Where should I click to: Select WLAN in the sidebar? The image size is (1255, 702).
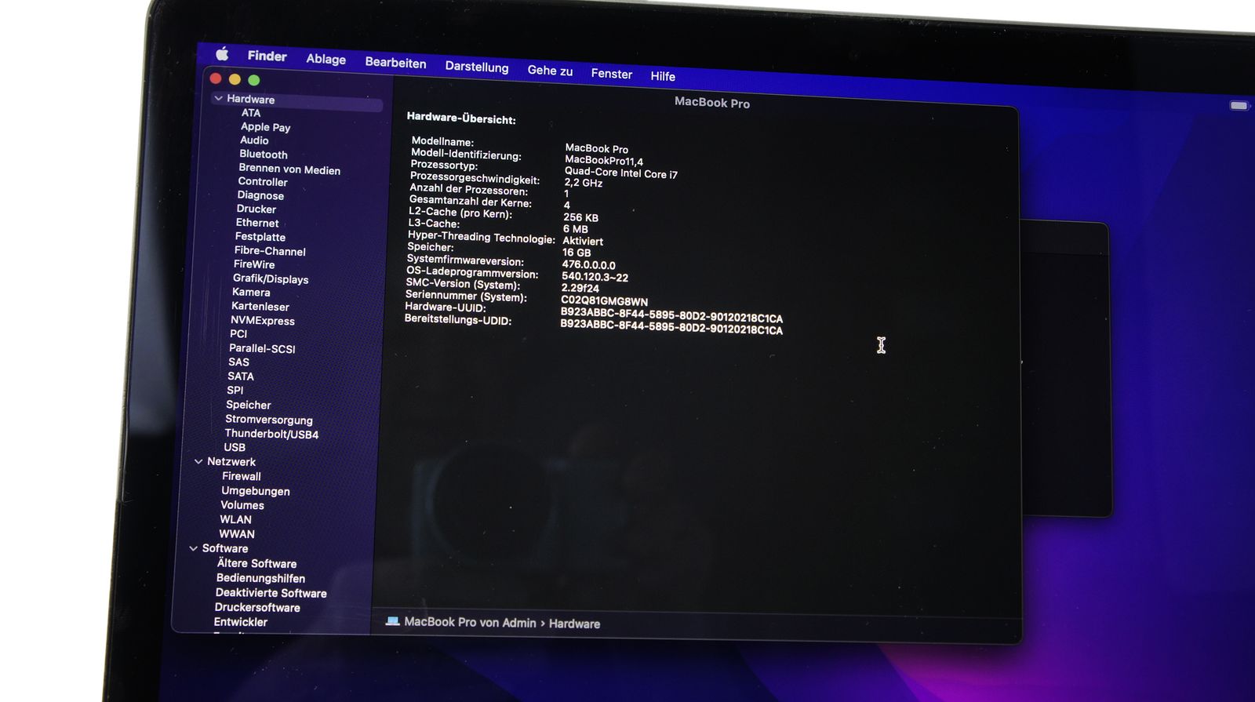pyautogui.click(x=235, y=519)
